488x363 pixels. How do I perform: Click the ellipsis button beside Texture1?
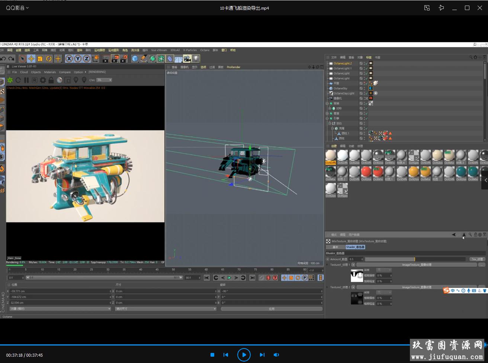(482, 265)
